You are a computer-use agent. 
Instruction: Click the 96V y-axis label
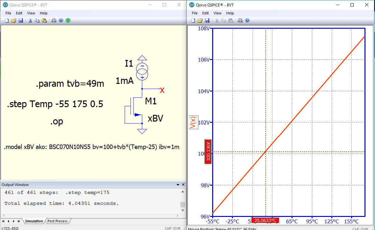click(205, 217)
